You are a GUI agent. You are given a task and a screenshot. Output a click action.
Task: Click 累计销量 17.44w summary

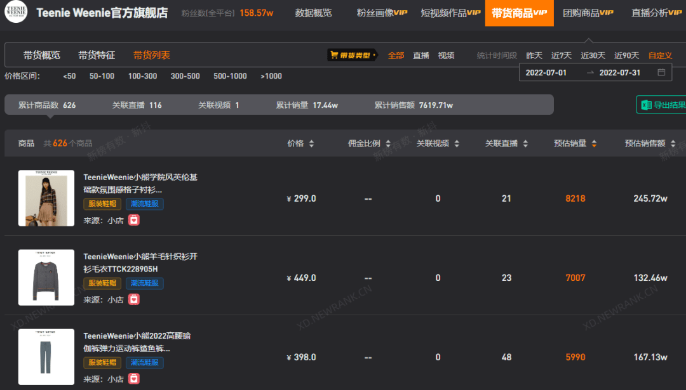coord(307,105)
